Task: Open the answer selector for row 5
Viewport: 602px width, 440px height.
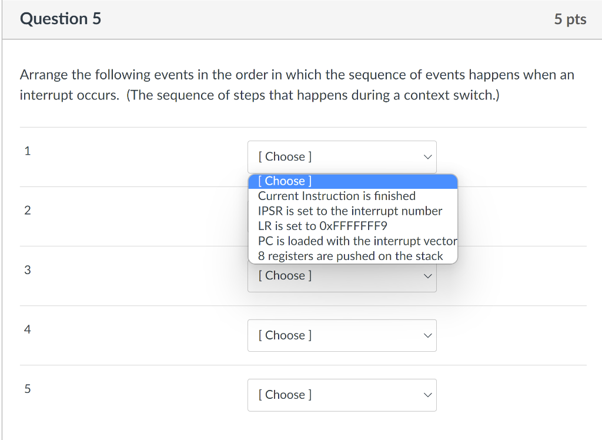Action: [x=342, y=395]
